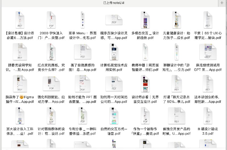
Task: Select PDF icon for 干货｜66个UX心理学定…秘诀.pdf
Action: [x=208, y=20]
